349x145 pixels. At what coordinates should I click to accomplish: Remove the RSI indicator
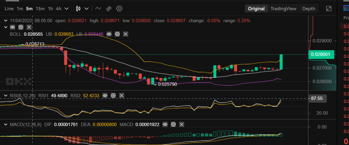pos(122,96)
